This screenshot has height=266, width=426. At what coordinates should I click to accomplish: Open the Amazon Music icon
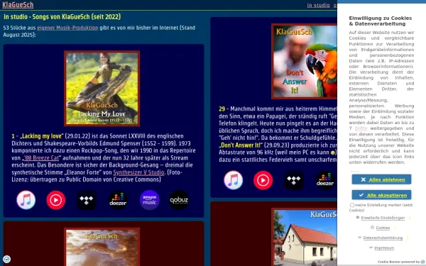[149, 200]
